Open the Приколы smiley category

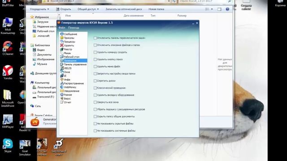pos(67,38)
